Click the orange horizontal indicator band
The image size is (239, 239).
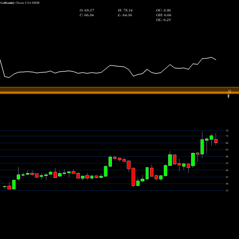(119, 90)
